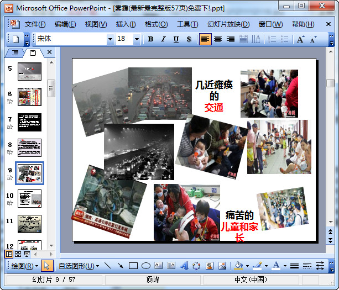Select the Line drawing tool
The image size is (339, 290).
107,266
